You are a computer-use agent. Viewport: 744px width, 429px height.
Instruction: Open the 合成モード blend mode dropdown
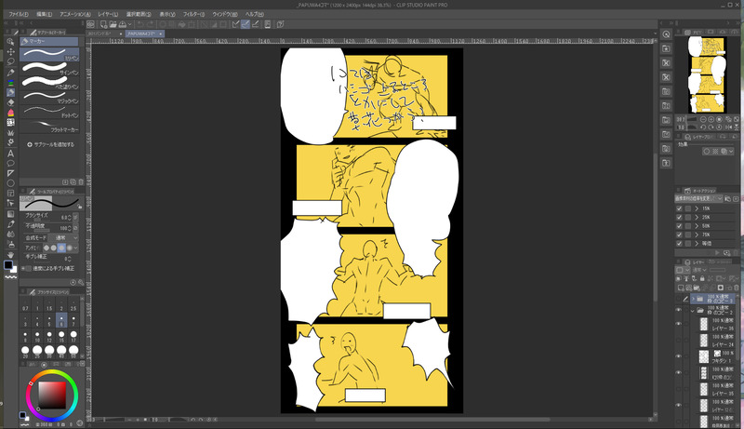pos(64,237)
